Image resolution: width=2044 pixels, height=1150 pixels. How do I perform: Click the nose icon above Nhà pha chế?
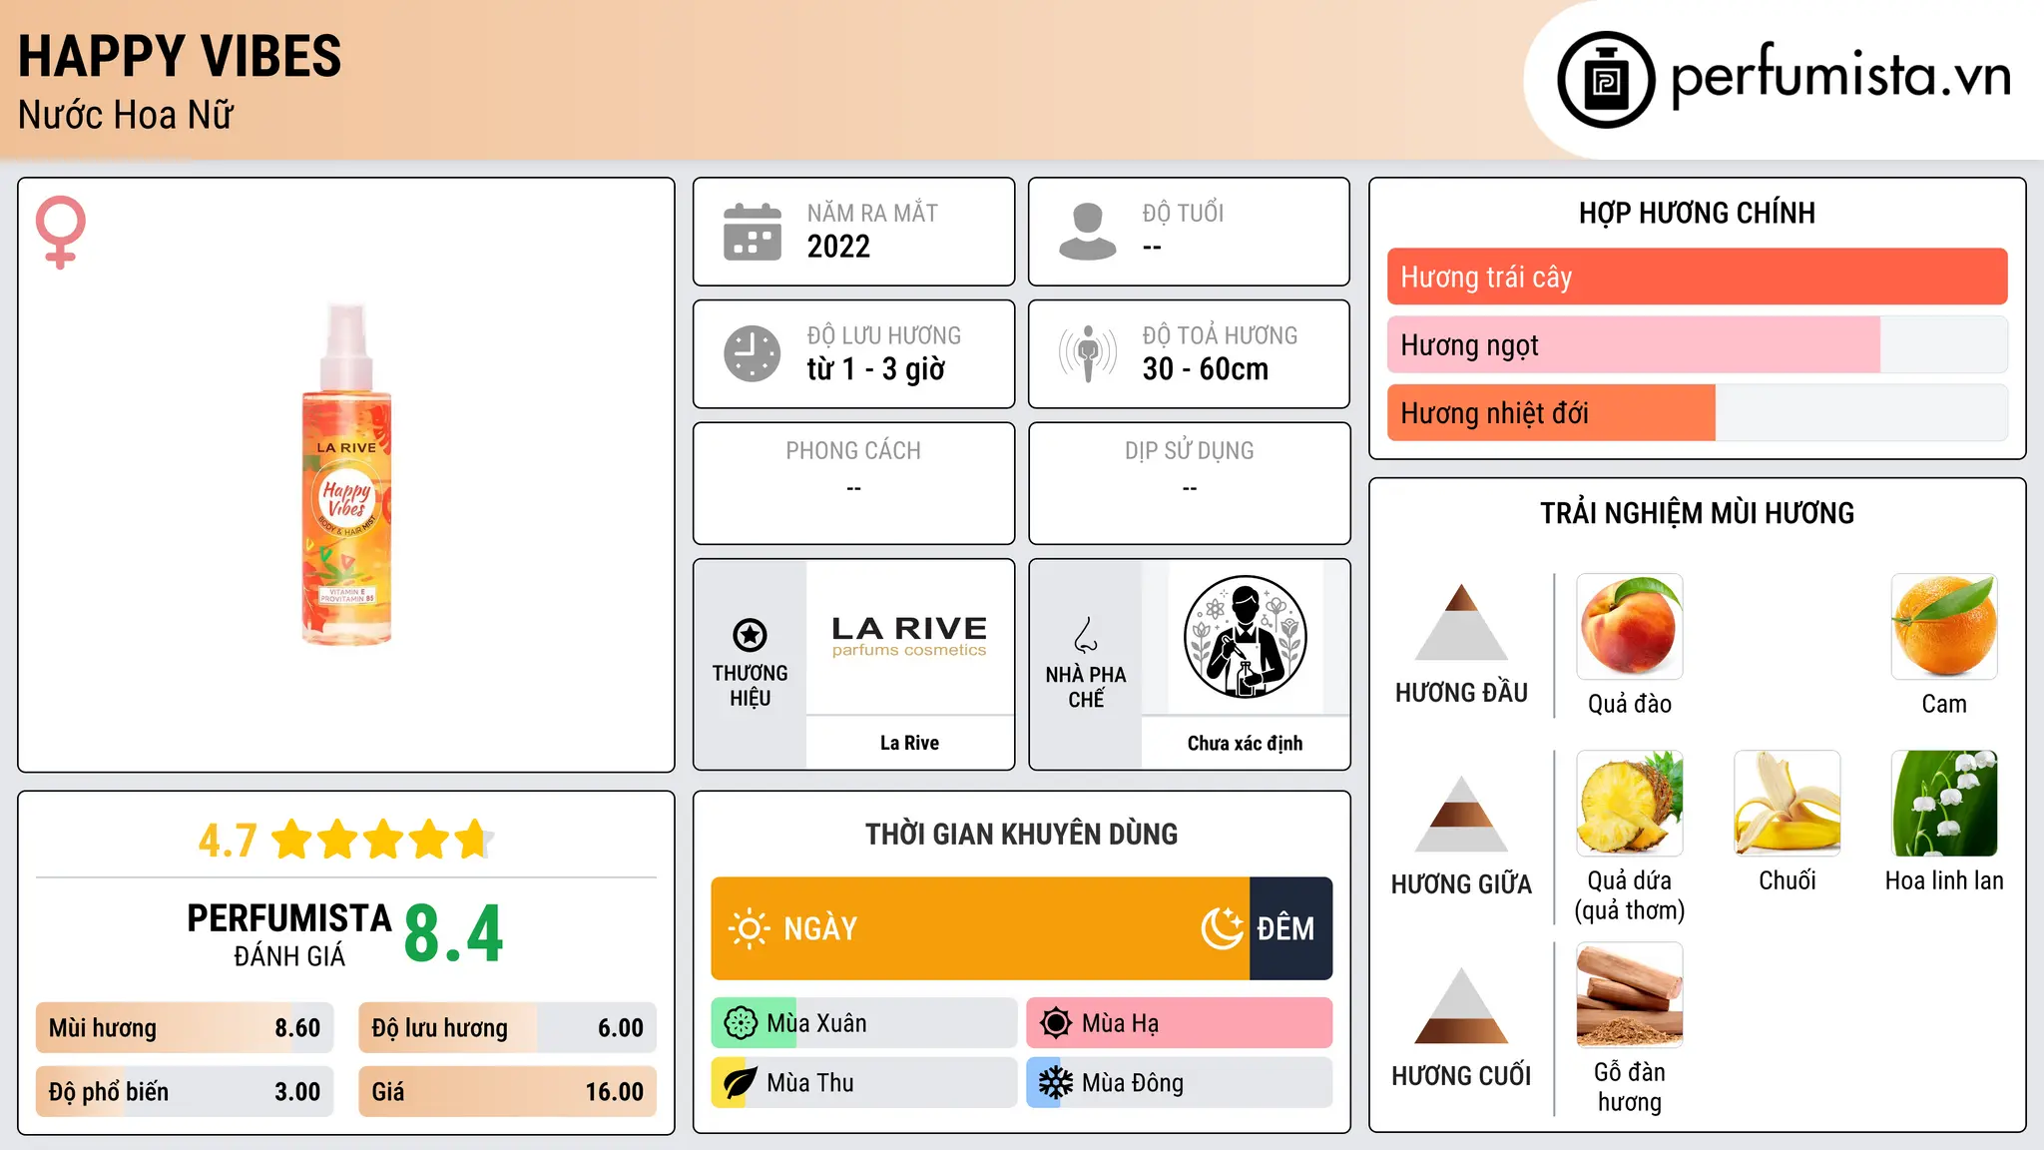click(1086, 635)
